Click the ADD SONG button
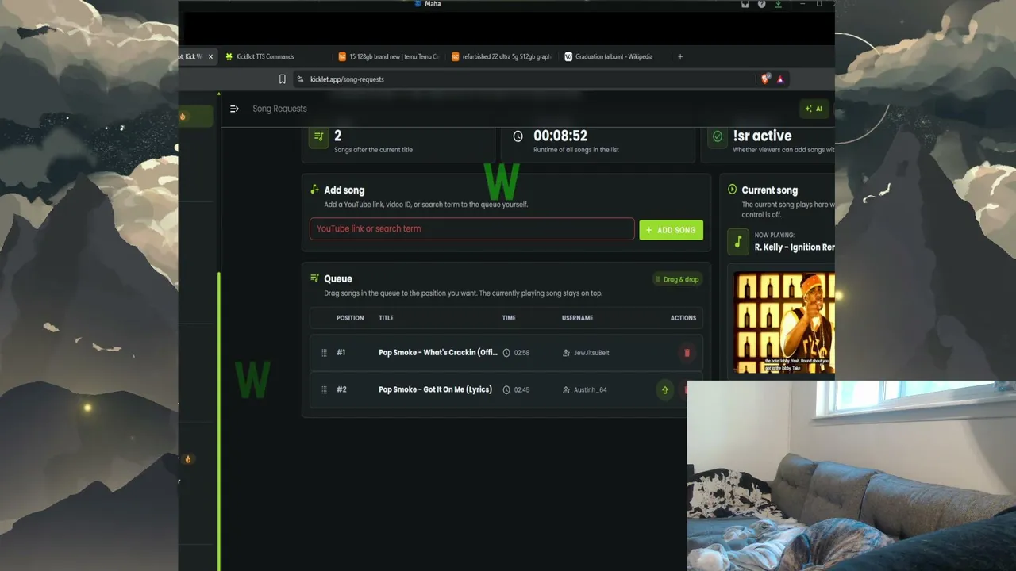Image resolution: width=1016 pixels, height=571 pixels. pos(671,230)
